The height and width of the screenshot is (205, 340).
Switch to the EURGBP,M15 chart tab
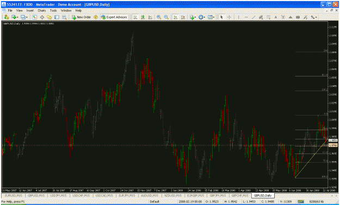pyautogui.click(x=195, y=195)
